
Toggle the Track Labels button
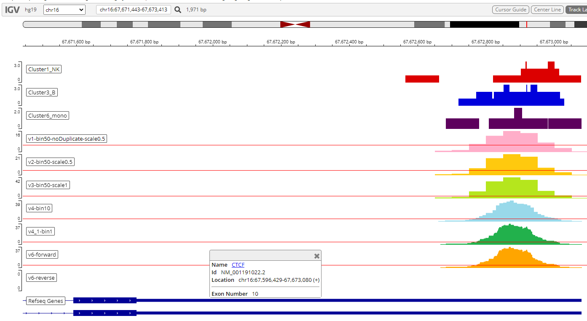pos(576,10)
